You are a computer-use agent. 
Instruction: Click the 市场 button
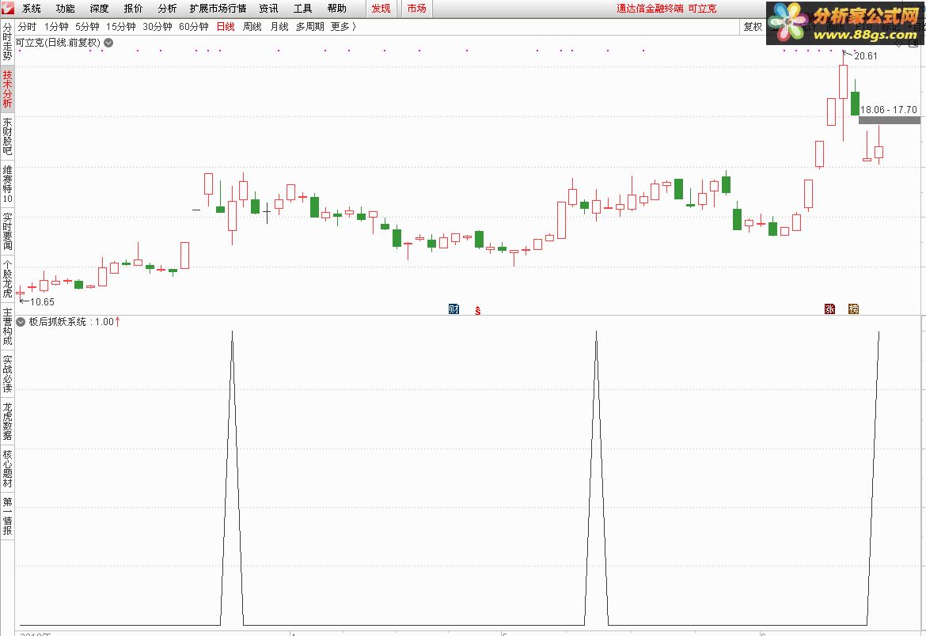[416, 8]
